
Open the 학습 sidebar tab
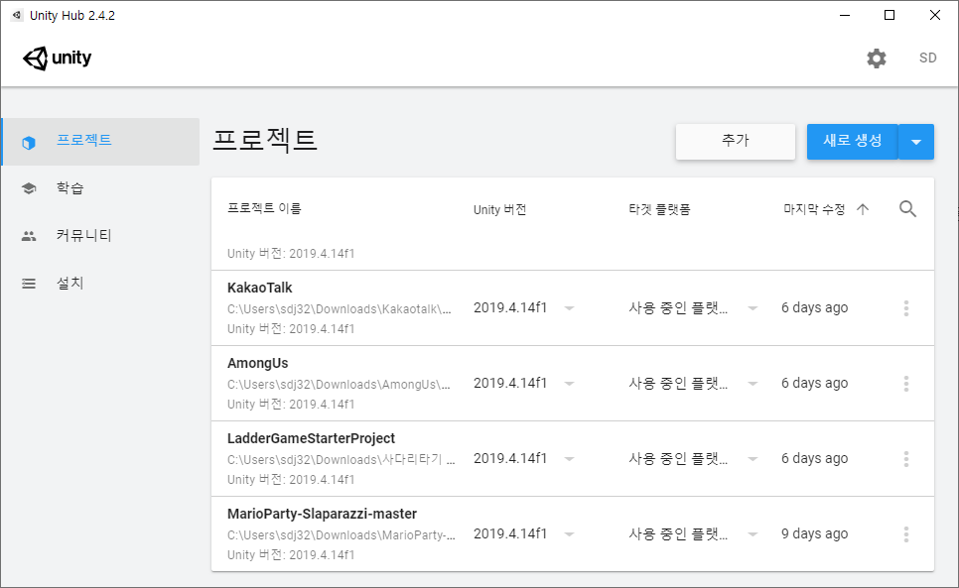click(101, 188)
